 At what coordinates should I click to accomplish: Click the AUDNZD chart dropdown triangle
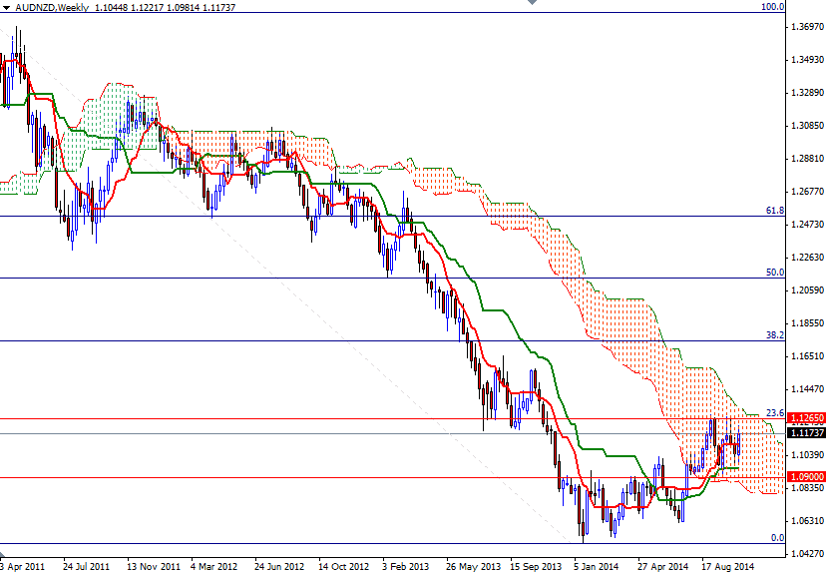(6, 8)
